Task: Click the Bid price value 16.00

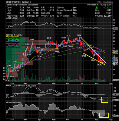Action: 36,13
